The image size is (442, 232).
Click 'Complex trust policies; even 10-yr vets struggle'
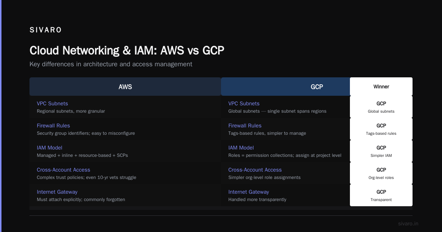(x=87, y=177)
